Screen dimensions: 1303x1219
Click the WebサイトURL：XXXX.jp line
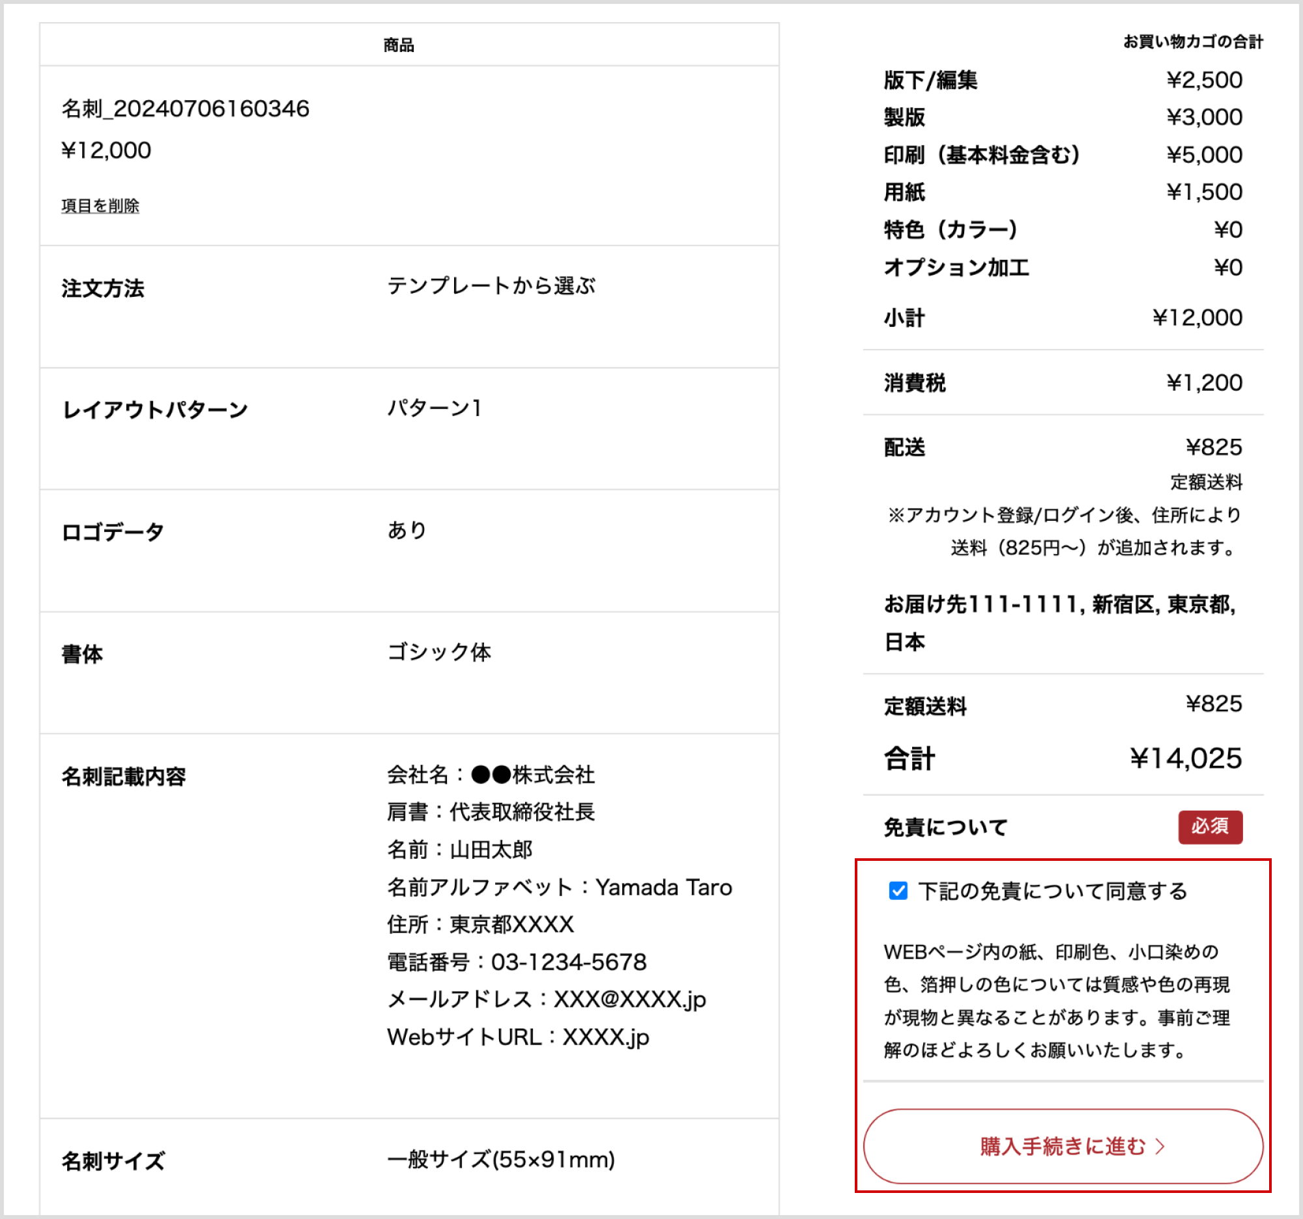point(518,1037)
